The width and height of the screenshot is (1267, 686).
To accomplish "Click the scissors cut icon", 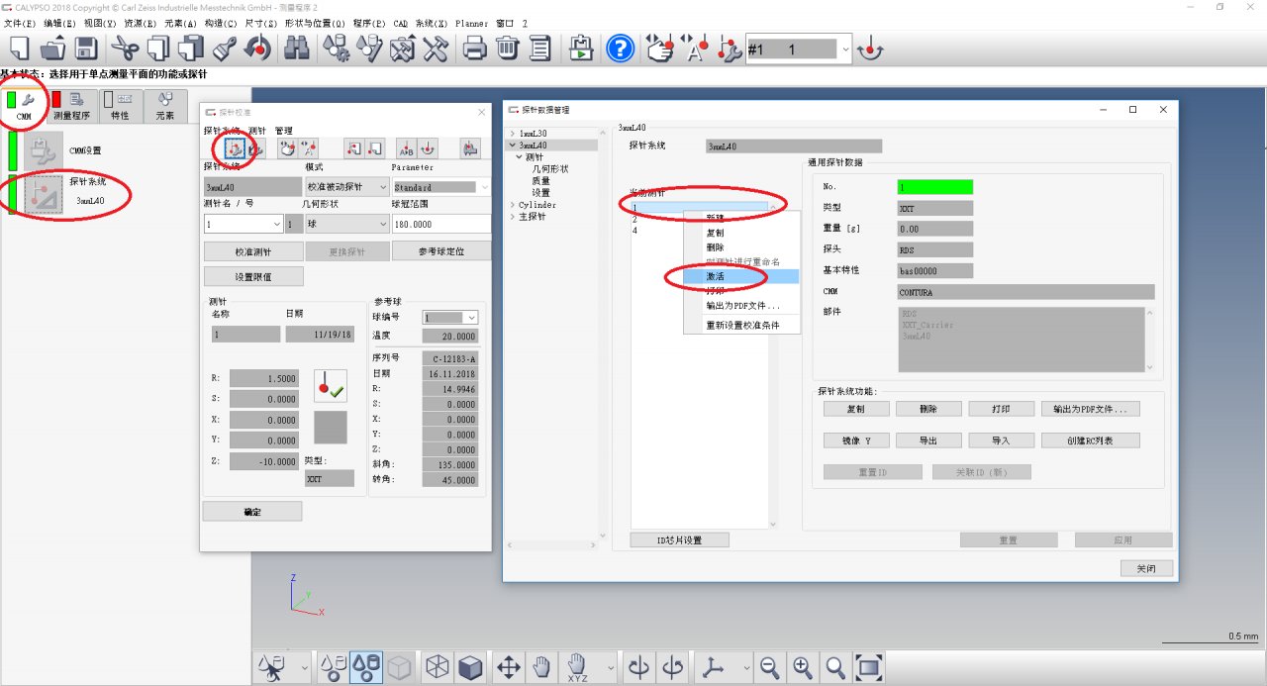I will tap(125, 48).
